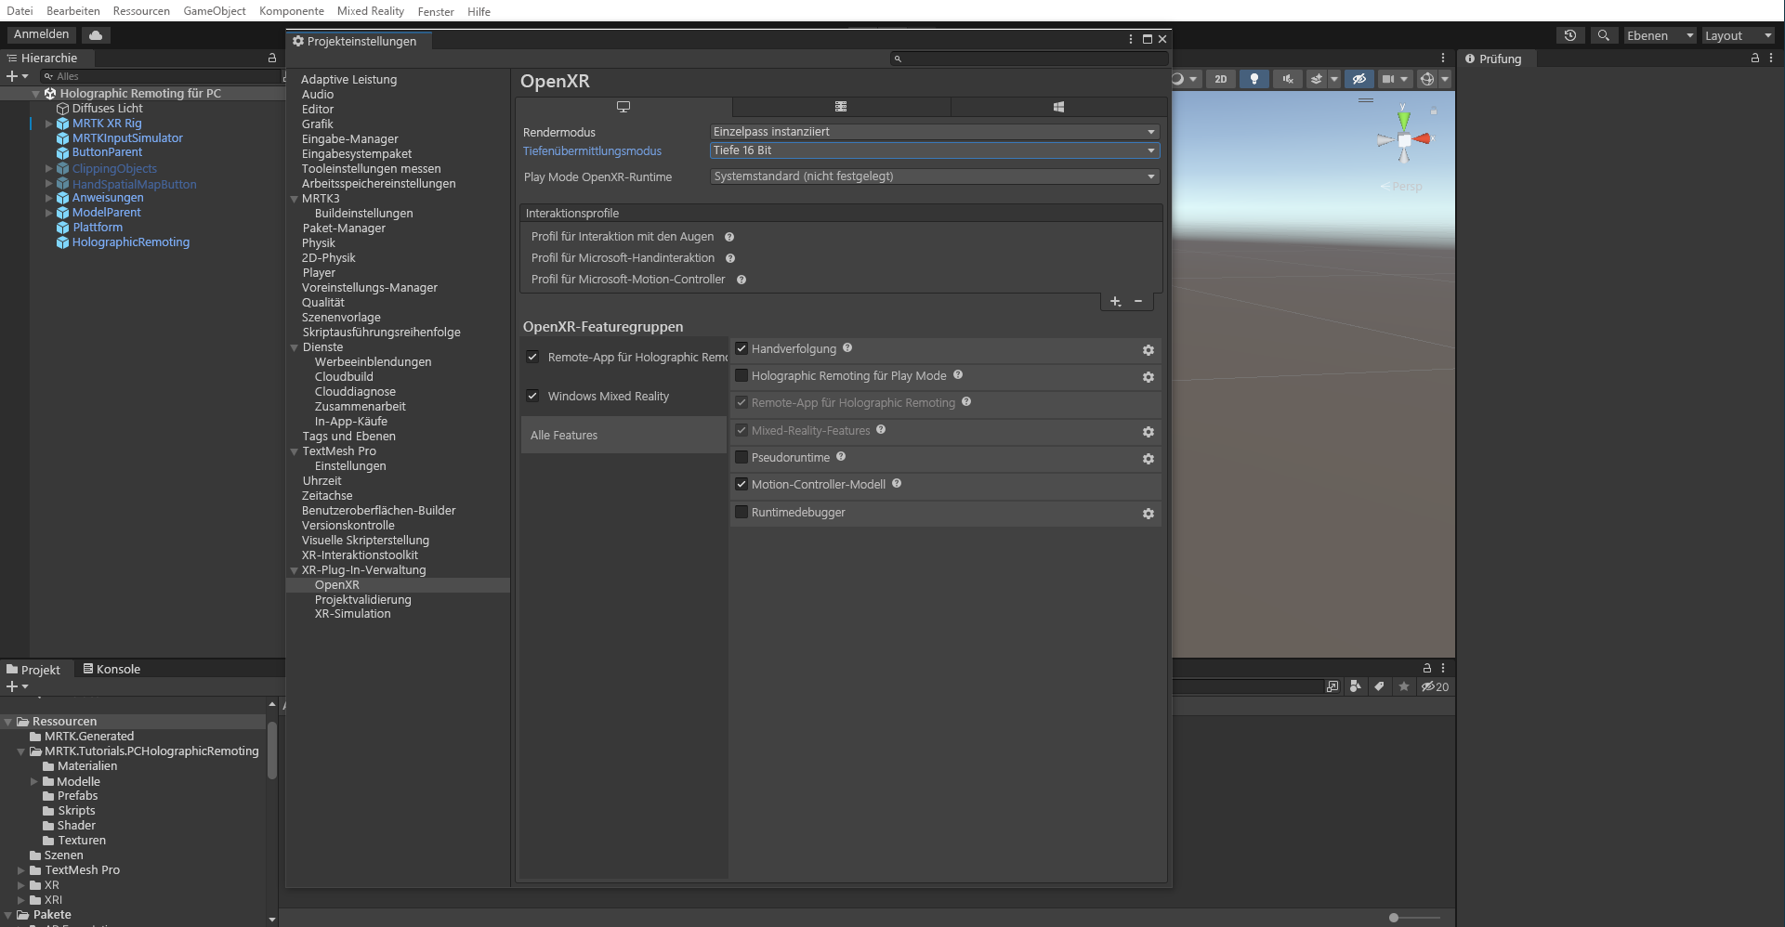
Task: Switch the Scene view to 2D mode
Action: tap(1220, 79)
